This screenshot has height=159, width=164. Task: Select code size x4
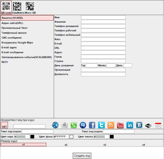tap(144, 145)
